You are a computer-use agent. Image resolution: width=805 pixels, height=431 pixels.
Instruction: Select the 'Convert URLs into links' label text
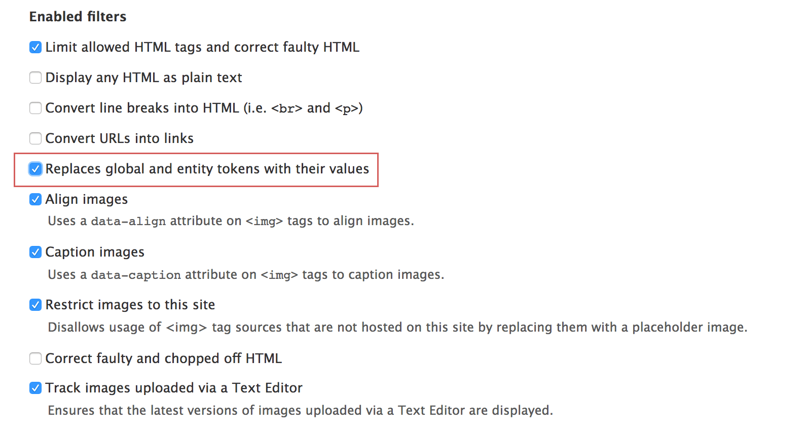[120, 138]
